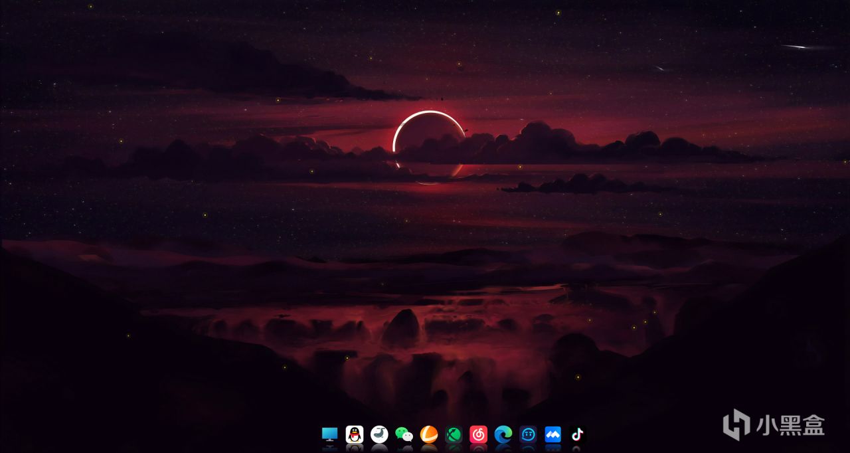Screen dimensions: 850x453
Task: Launch the green circle arrow app
Action: [x=454, y=434]
